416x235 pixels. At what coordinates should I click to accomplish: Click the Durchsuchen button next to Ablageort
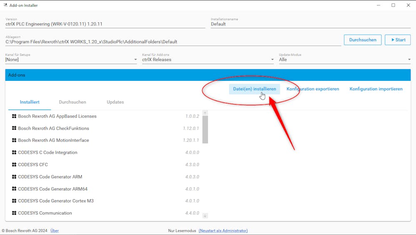363,40
